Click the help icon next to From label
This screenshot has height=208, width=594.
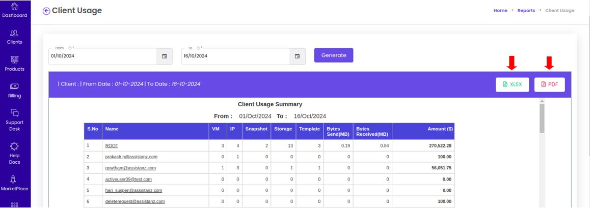[70, 48]
